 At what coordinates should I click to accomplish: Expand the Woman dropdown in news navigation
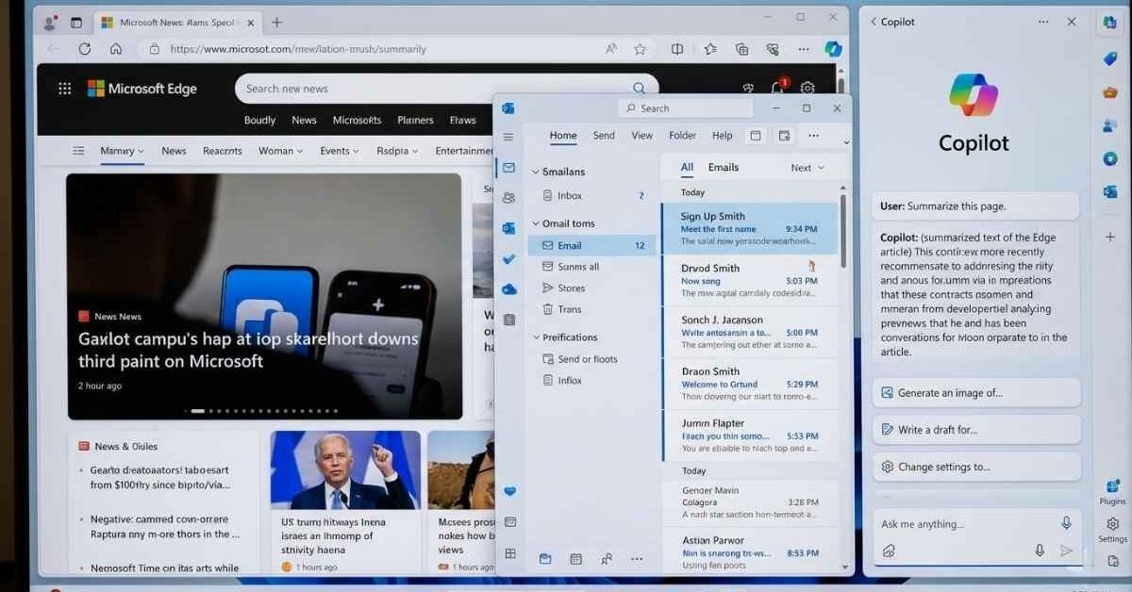[x=280, y=151]
